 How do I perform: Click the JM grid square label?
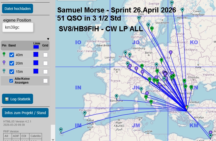click(136, 126)
